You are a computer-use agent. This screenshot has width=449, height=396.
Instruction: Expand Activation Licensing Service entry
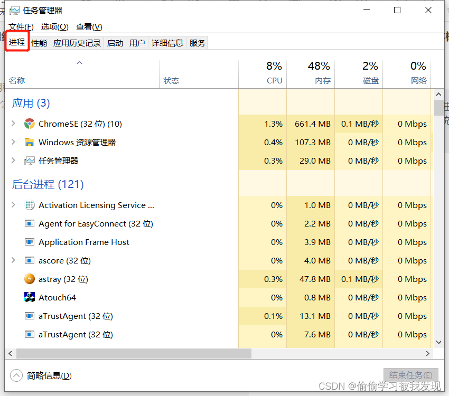[x=13, y=205]
